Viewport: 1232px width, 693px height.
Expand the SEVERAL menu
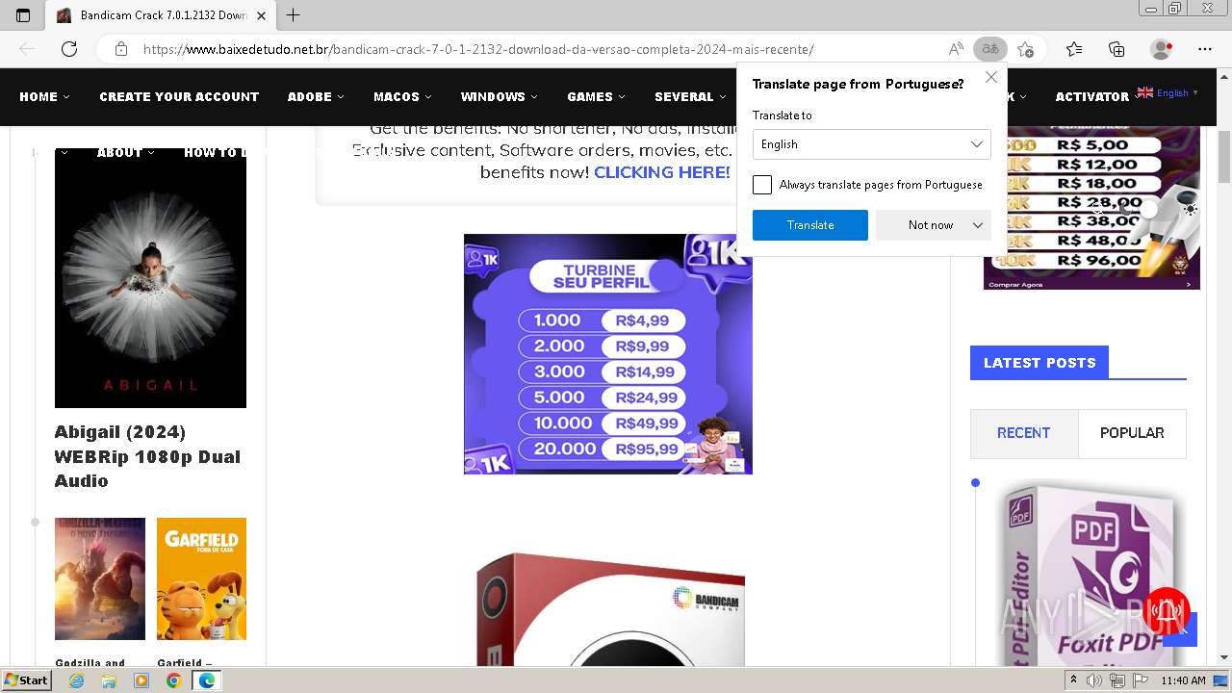[x=690, y=96]
